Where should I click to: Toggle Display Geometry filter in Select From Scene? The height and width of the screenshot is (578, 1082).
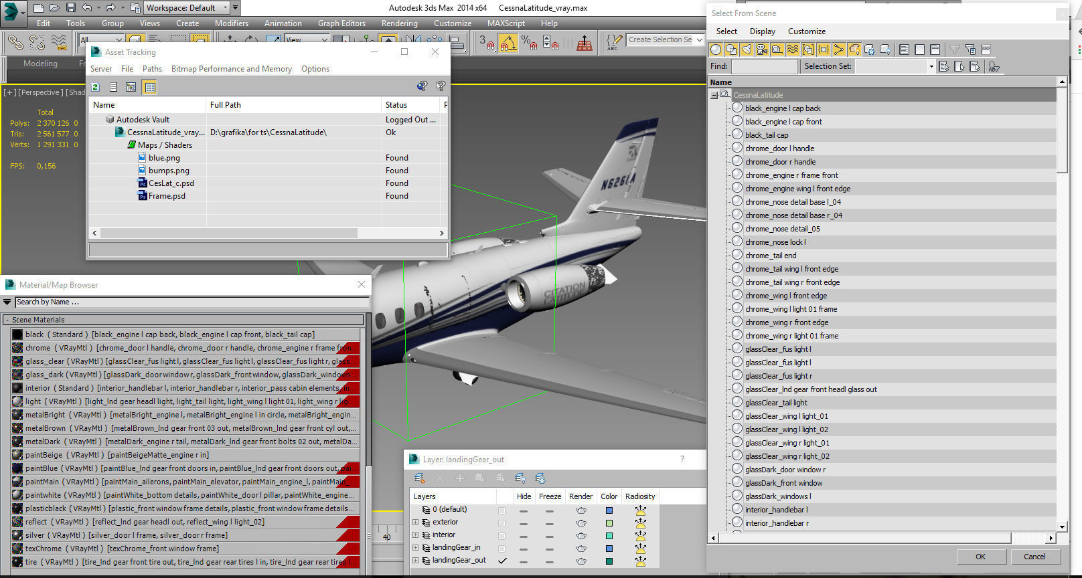coord(716,50)
